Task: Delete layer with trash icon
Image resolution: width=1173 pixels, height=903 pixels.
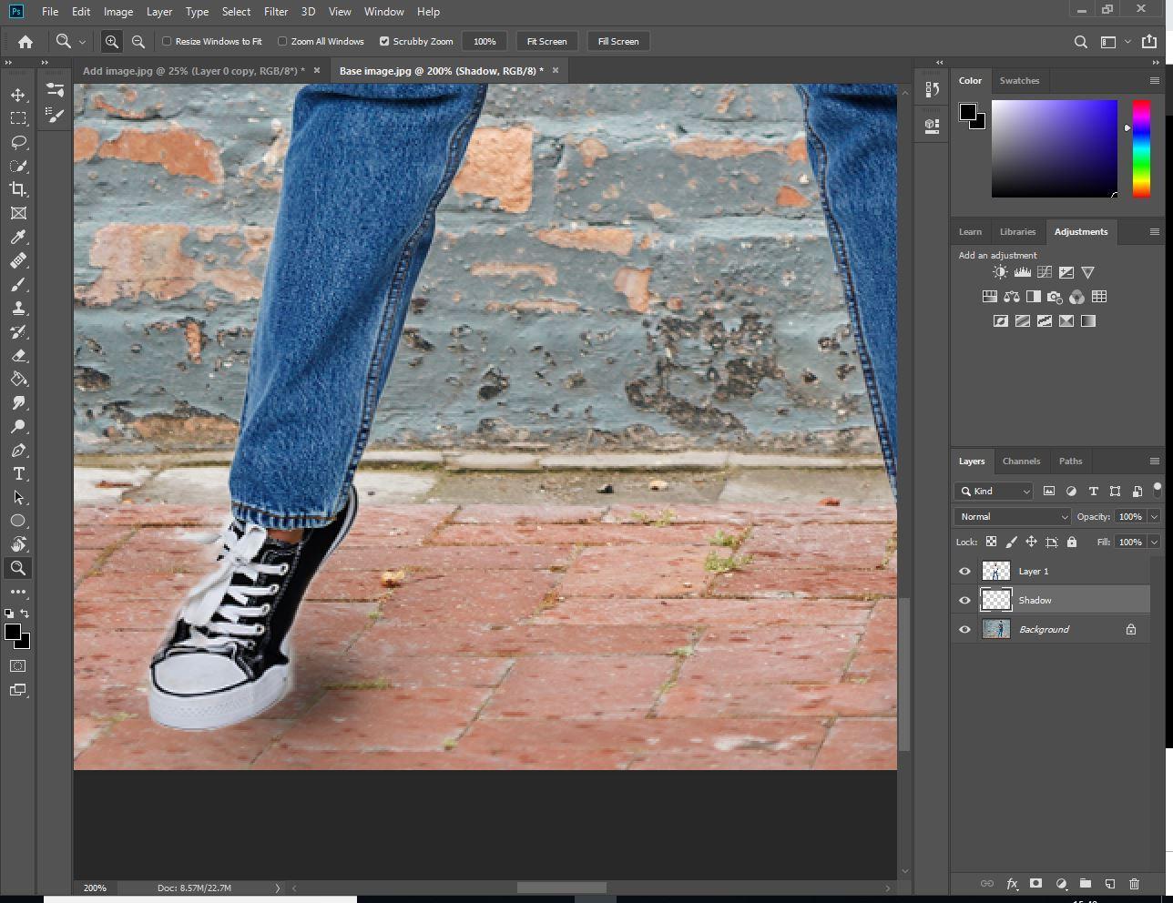Action: click(1134, 883)
